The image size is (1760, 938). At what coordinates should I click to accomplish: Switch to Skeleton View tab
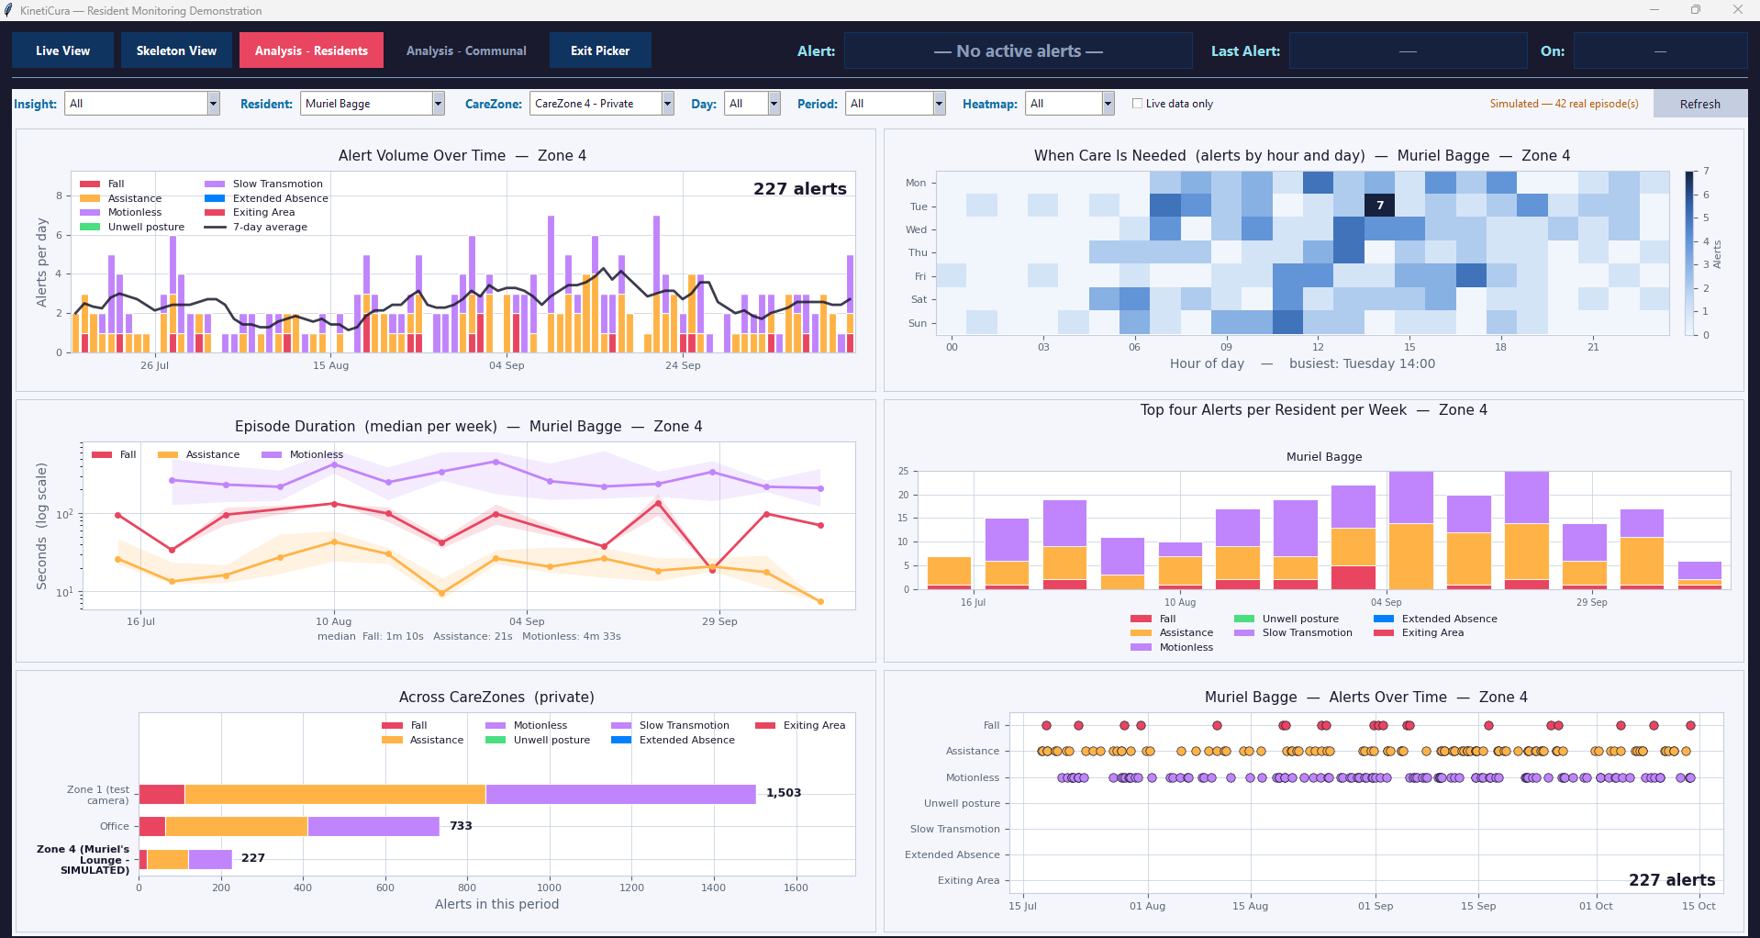click(x=176, y=50)
